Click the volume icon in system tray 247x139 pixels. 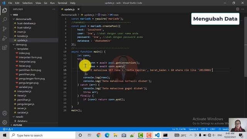pos(214,135)
